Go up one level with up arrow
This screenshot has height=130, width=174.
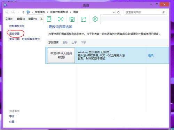click(23, 12)
